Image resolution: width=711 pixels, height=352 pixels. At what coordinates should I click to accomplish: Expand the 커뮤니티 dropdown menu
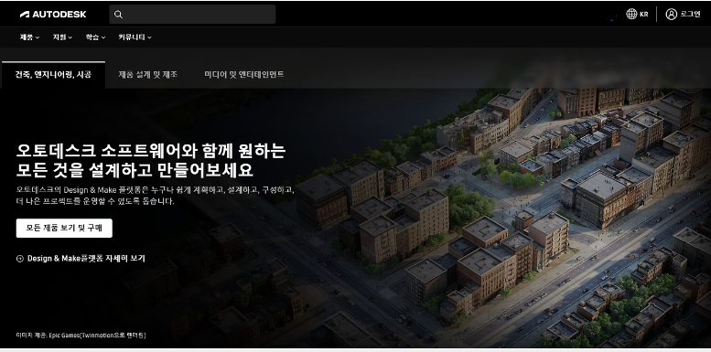click(x=135, y=37)
